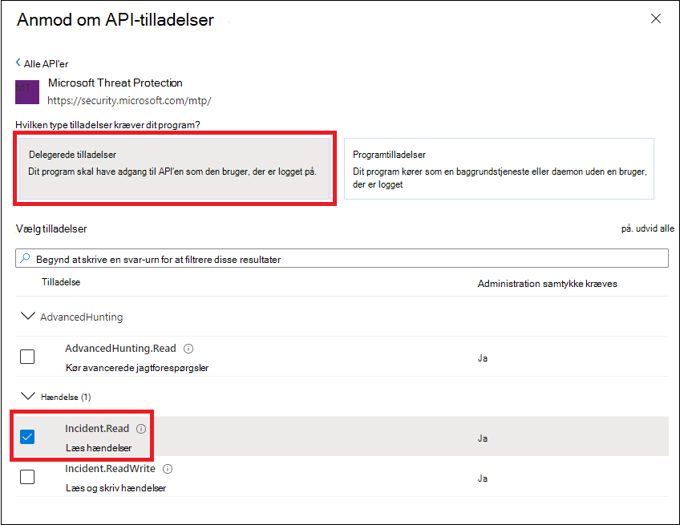Click the AdvancedHunting.Read permission name
Image resolution: width=680 pixels, height=525 pixels.
120,349
